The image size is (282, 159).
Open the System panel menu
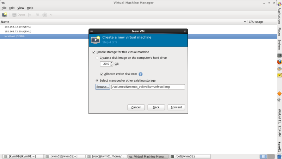[x=279, y=45]
